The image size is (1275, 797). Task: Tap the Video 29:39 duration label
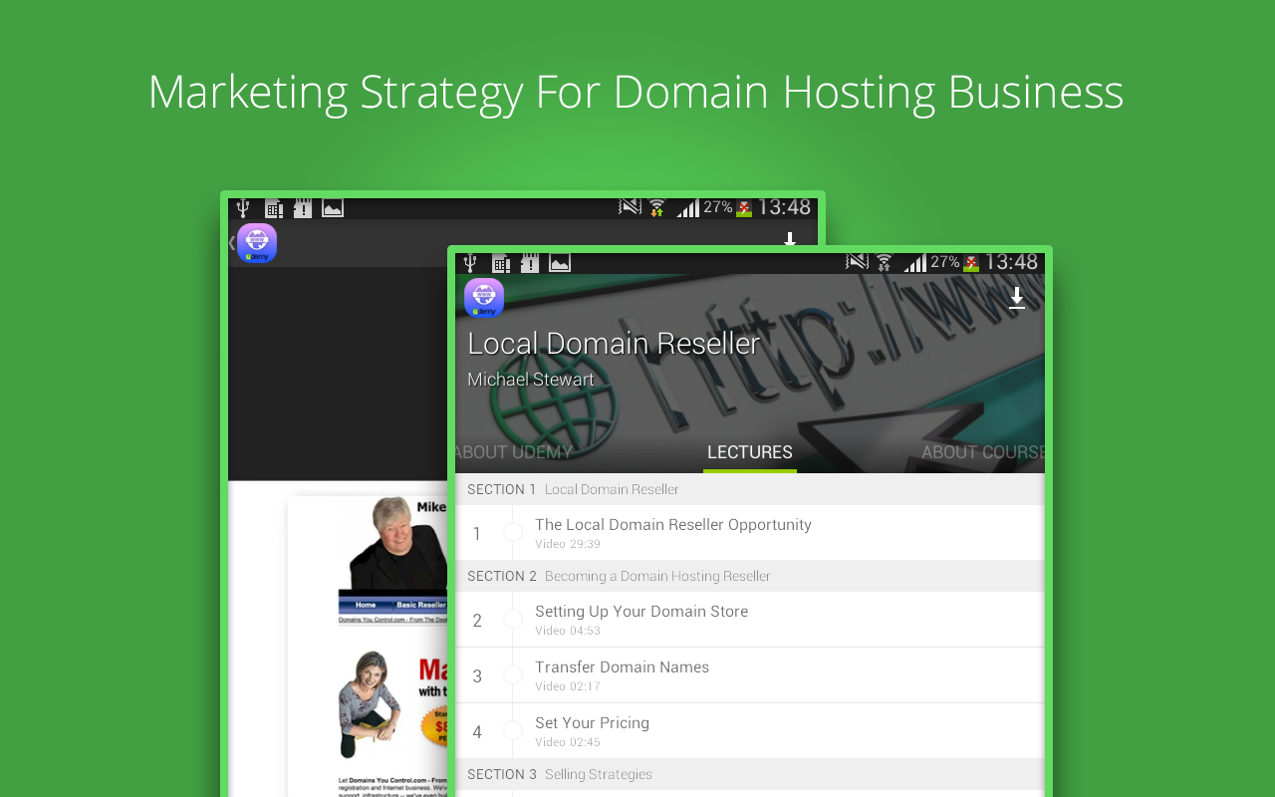click(568, 544)
